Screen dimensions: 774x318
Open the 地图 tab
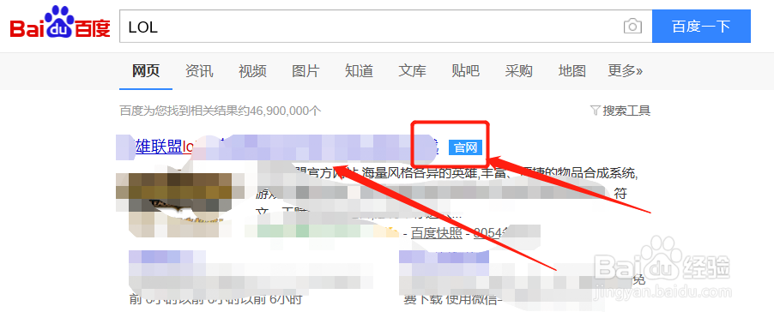point(572,71)
